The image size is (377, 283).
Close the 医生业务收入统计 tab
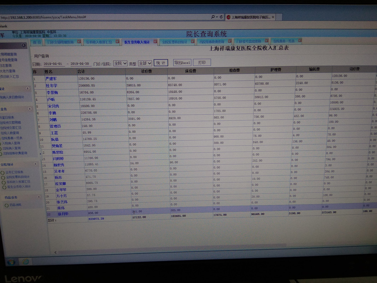[155, 42]
